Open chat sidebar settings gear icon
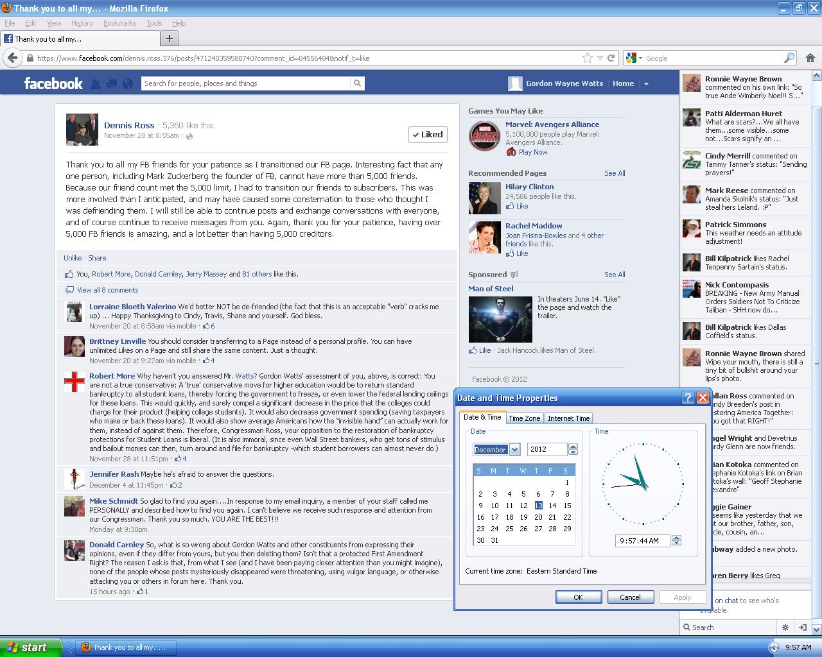The width and height of the screenshot is (822, 657). [785, 627]
